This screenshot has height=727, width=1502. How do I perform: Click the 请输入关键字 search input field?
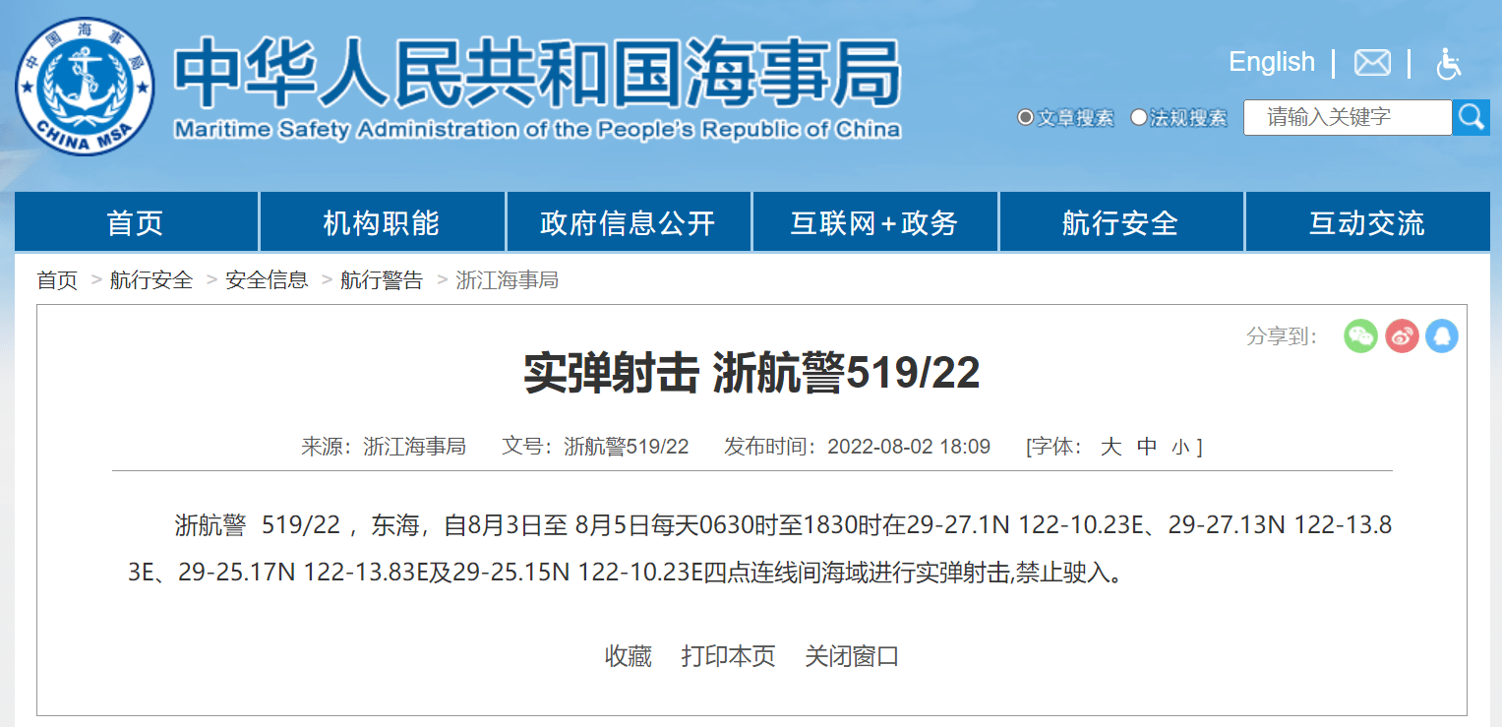(1348, 117)
